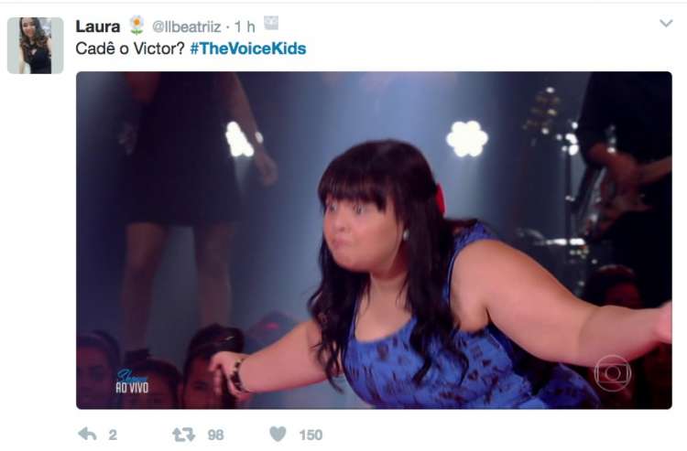
Task: Open Laura's profile avatar picture
Action: click(36, 46)
